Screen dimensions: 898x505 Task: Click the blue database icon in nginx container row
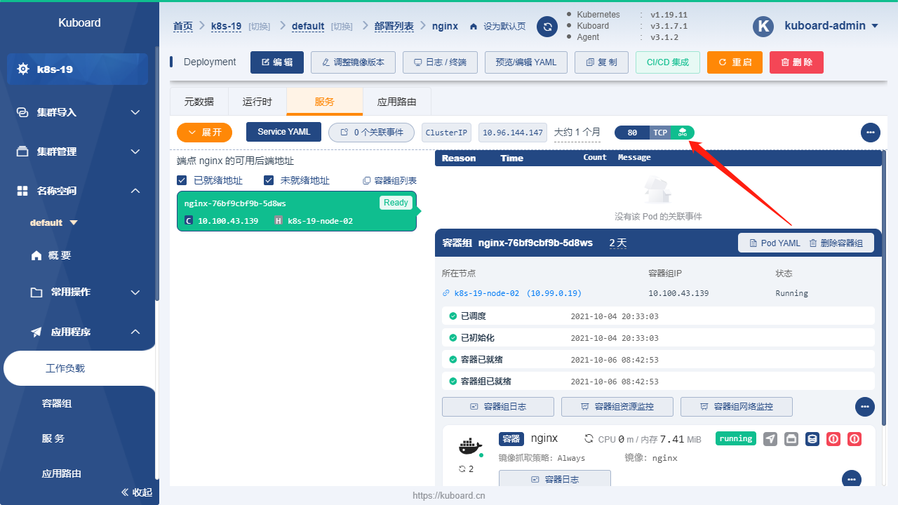point(812,439)
